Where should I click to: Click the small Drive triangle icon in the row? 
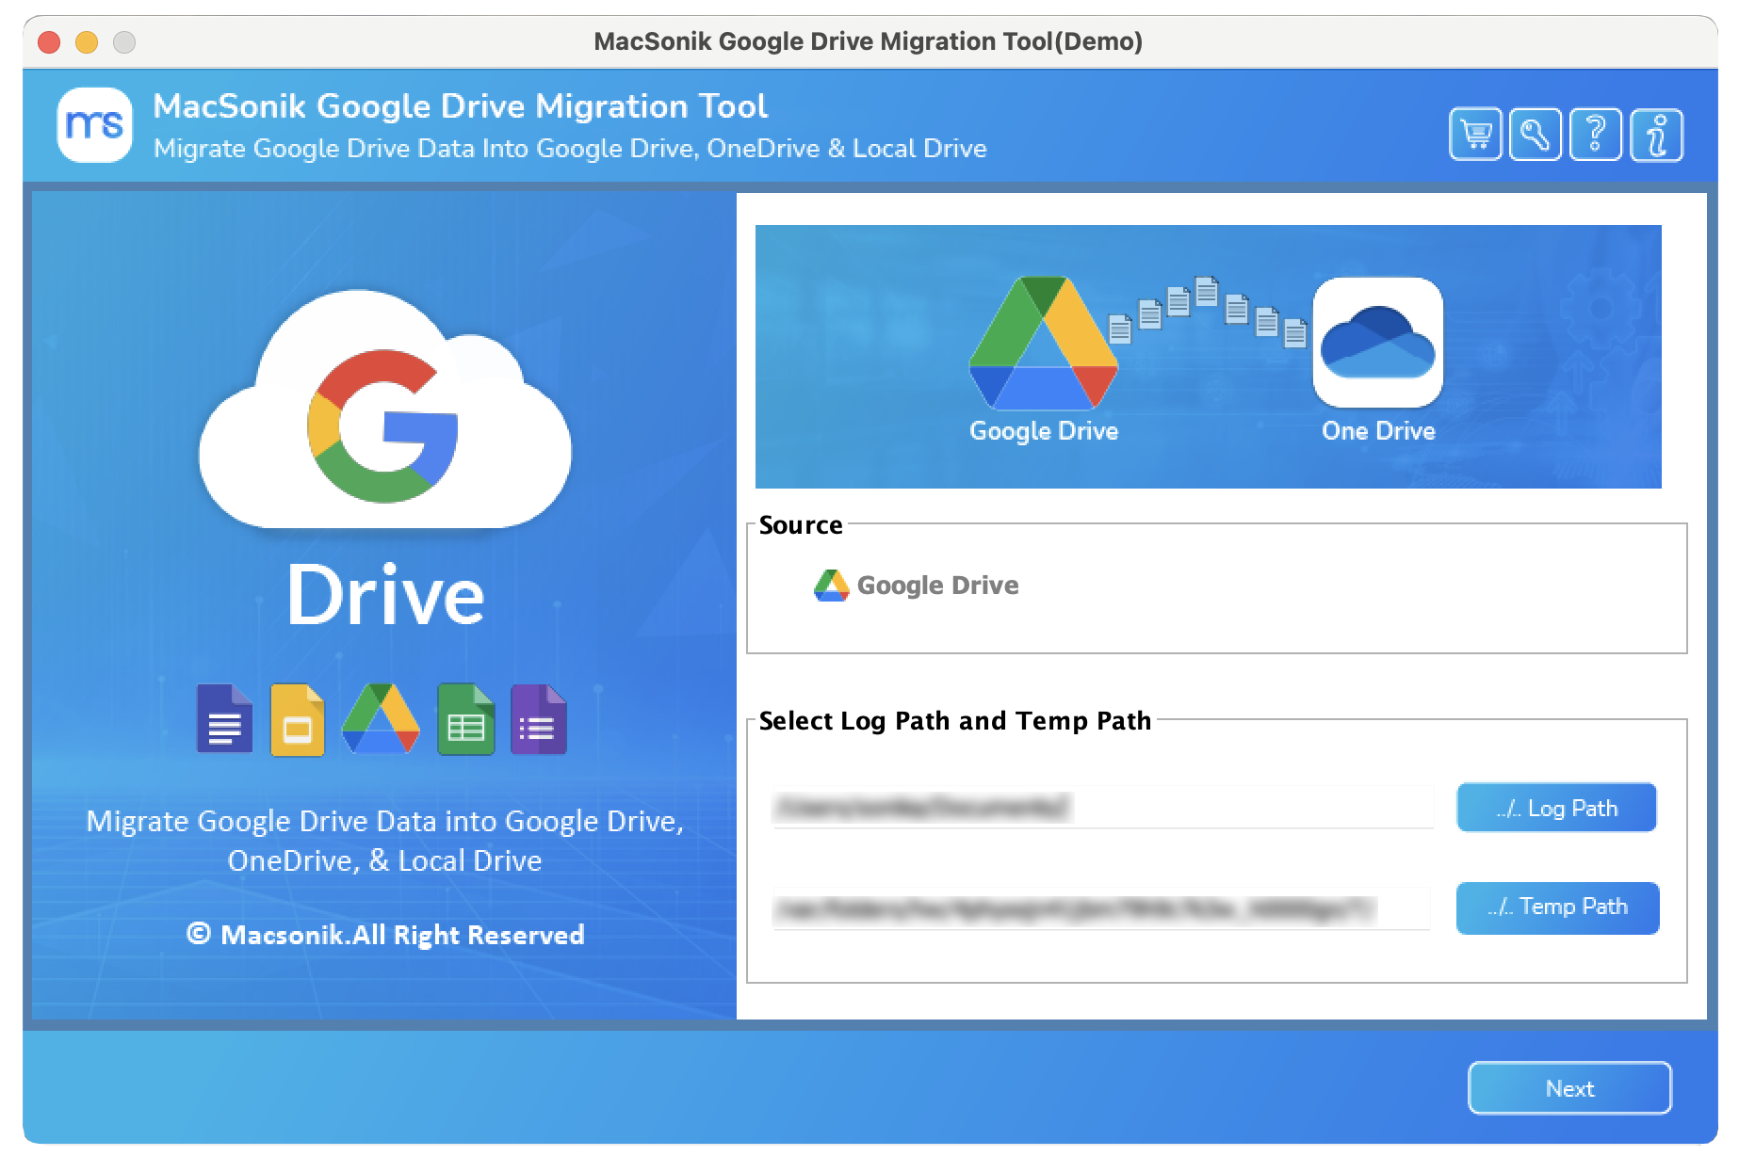[381, 718]
